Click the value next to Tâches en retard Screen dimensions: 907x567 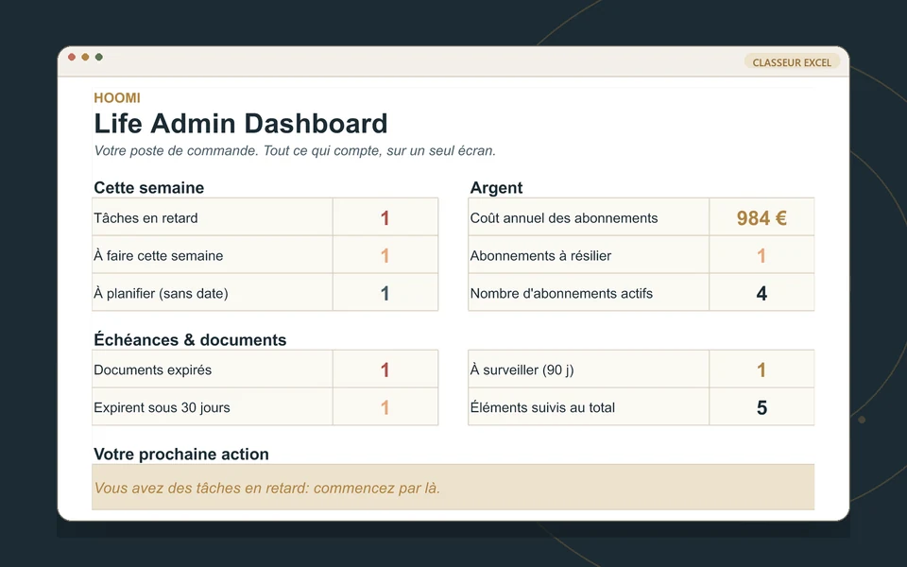385,217
